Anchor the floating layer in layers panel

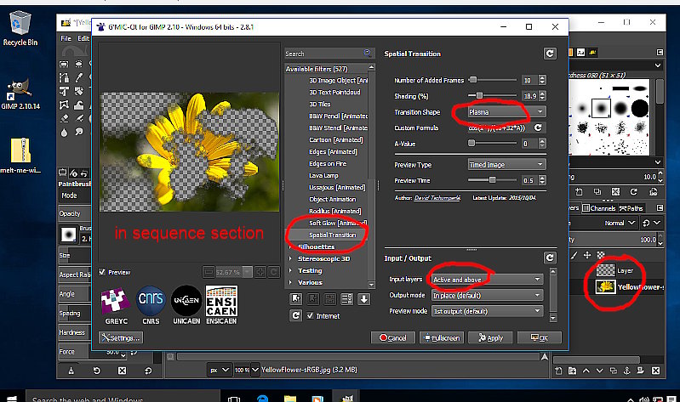[x=626, y=371]
